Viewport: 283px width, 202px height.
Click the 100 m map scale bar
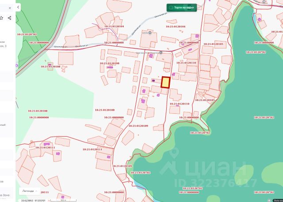tap(63, 200)
